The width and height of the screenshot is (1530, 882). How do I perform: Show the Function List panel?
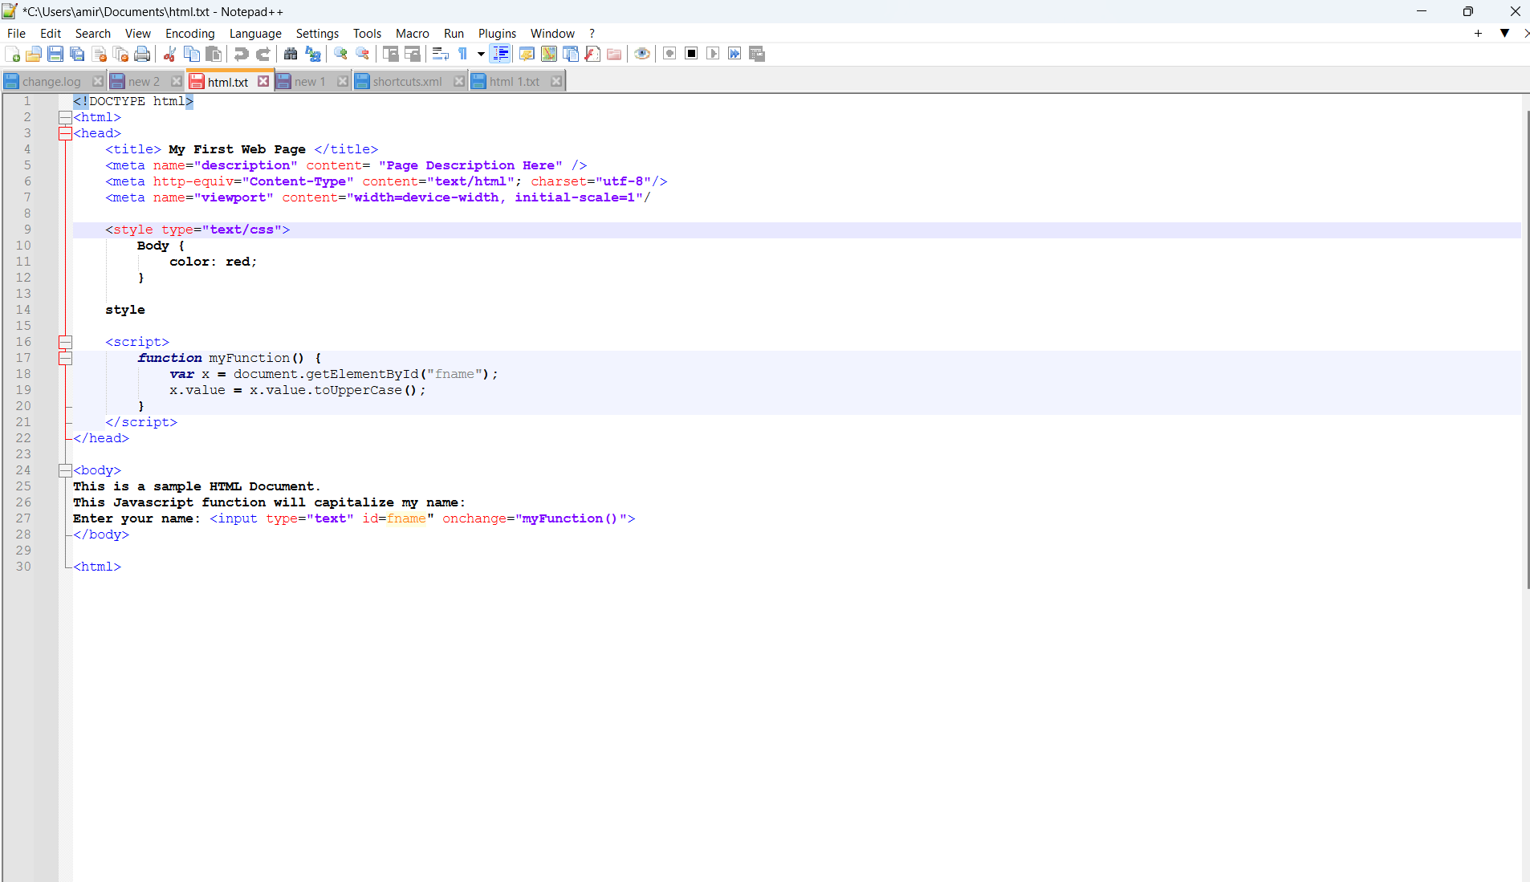(592, 54)
